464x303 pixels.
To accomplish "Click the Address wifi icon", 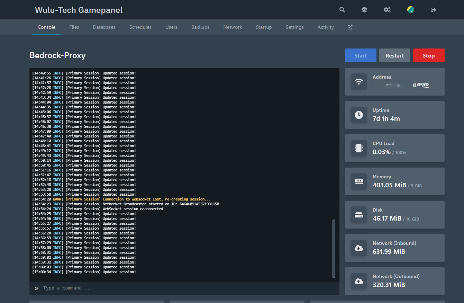I will pos(359,82).
